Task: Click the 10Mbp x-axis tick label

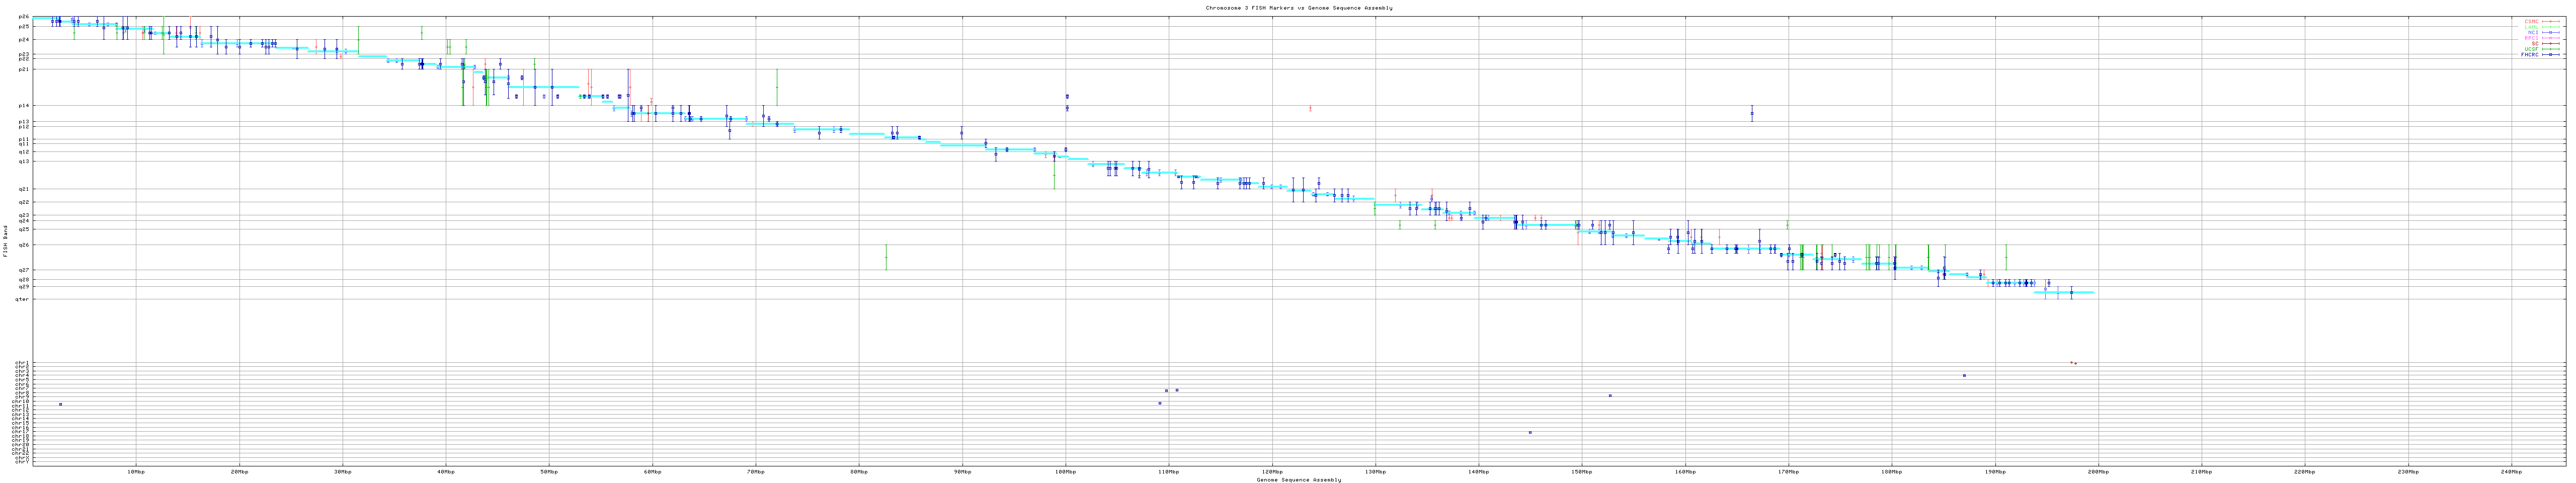Action: click(136, 471)
